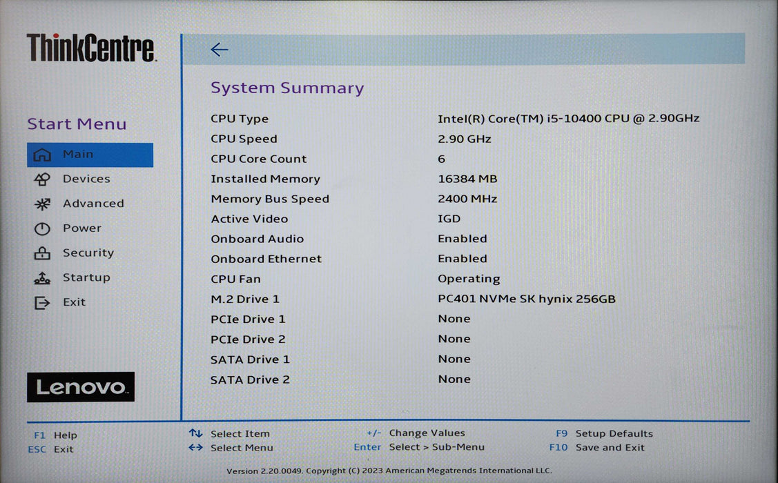Open the Devices menu
778x483 pixels.
pyautogui.click(x=86, y=179)
